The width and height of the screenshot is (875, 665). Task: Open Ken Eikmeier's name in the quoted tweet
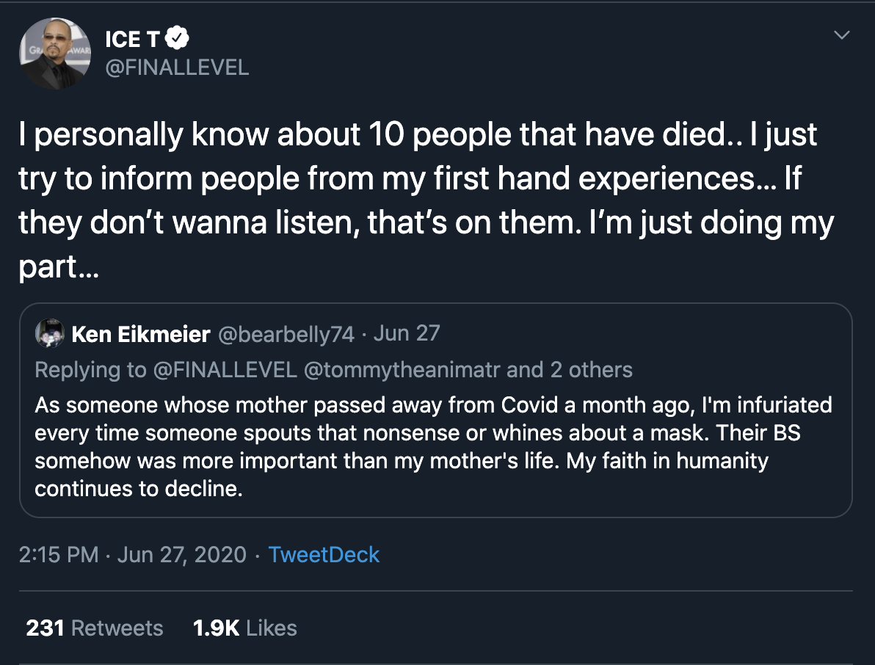click(x=141, y=334)
